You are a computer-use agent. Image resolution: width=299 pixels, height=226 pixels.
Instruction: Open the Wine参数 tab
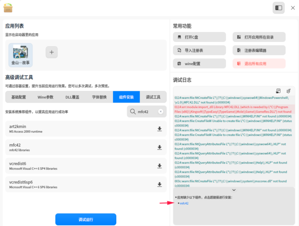point(46,97)
